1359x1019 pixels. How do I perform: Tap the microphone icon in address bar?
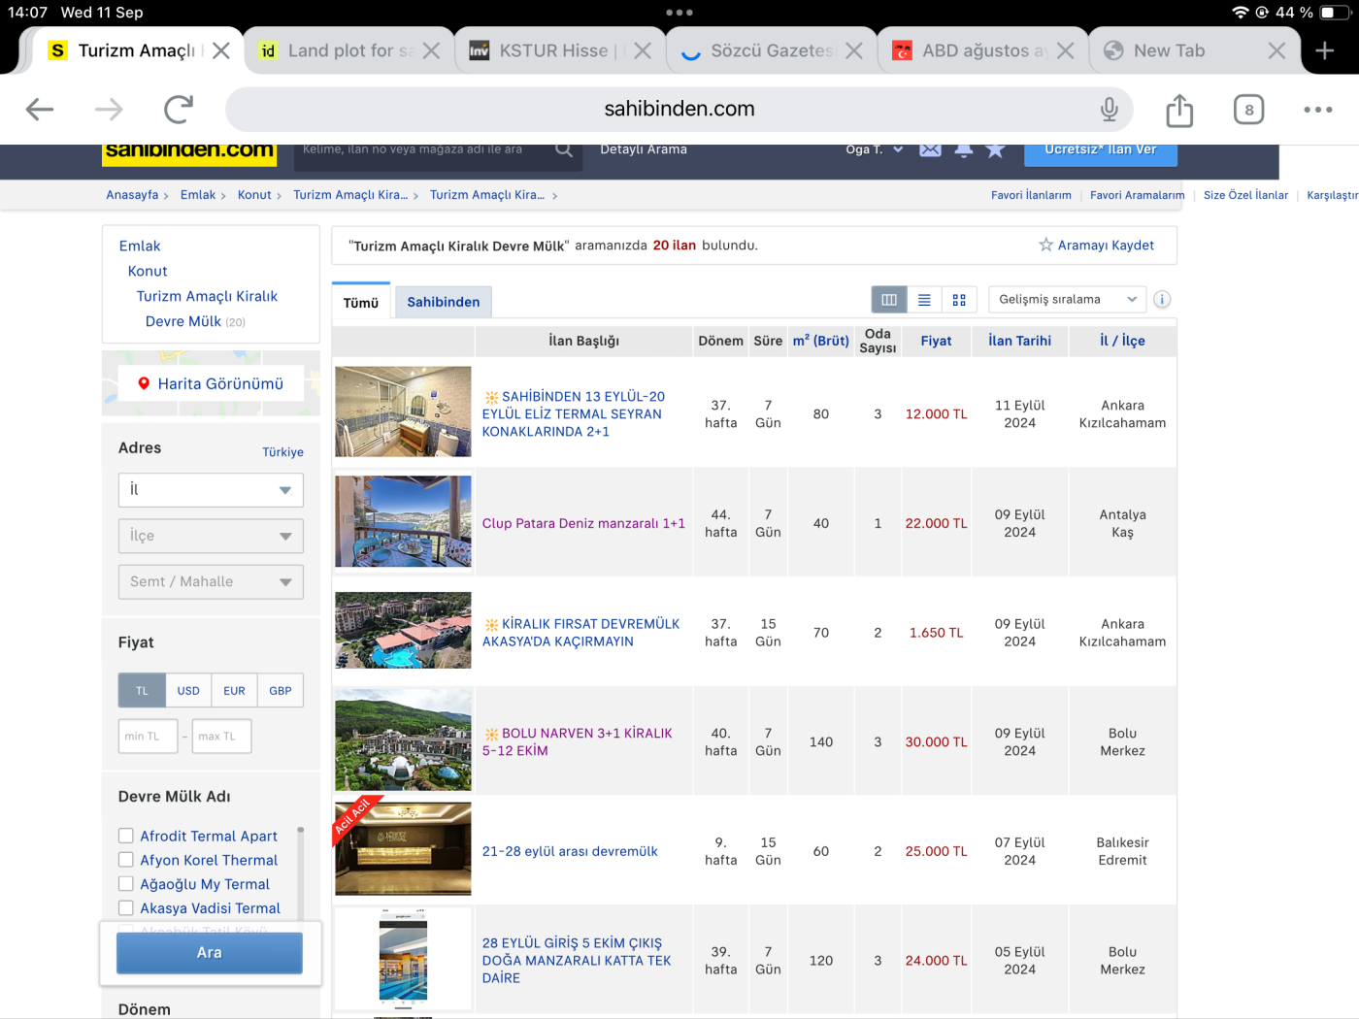pyautogui.click(x=1109, y=110)
